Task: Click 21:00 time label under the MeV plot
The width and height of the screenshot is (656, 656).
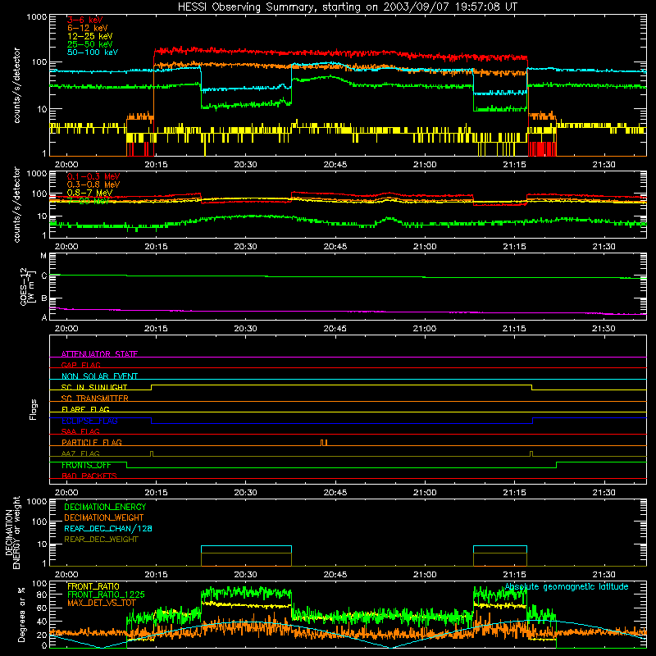Action: coord(425,247)
